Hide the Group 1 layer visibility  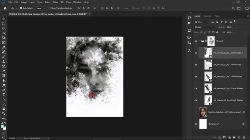coord(196,41)
